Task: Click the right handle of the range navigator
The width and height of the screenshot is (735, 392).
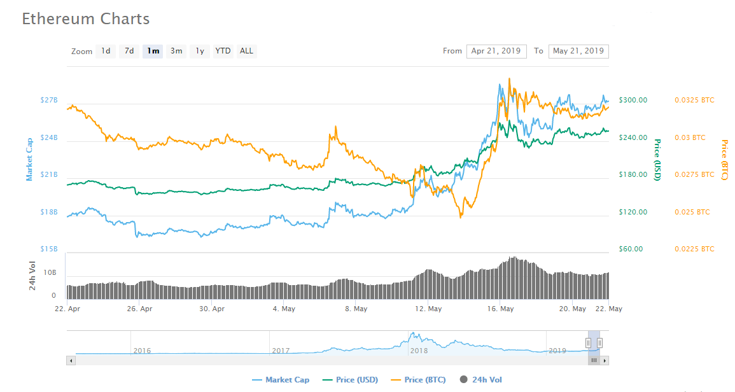Action: click(599, 342)
